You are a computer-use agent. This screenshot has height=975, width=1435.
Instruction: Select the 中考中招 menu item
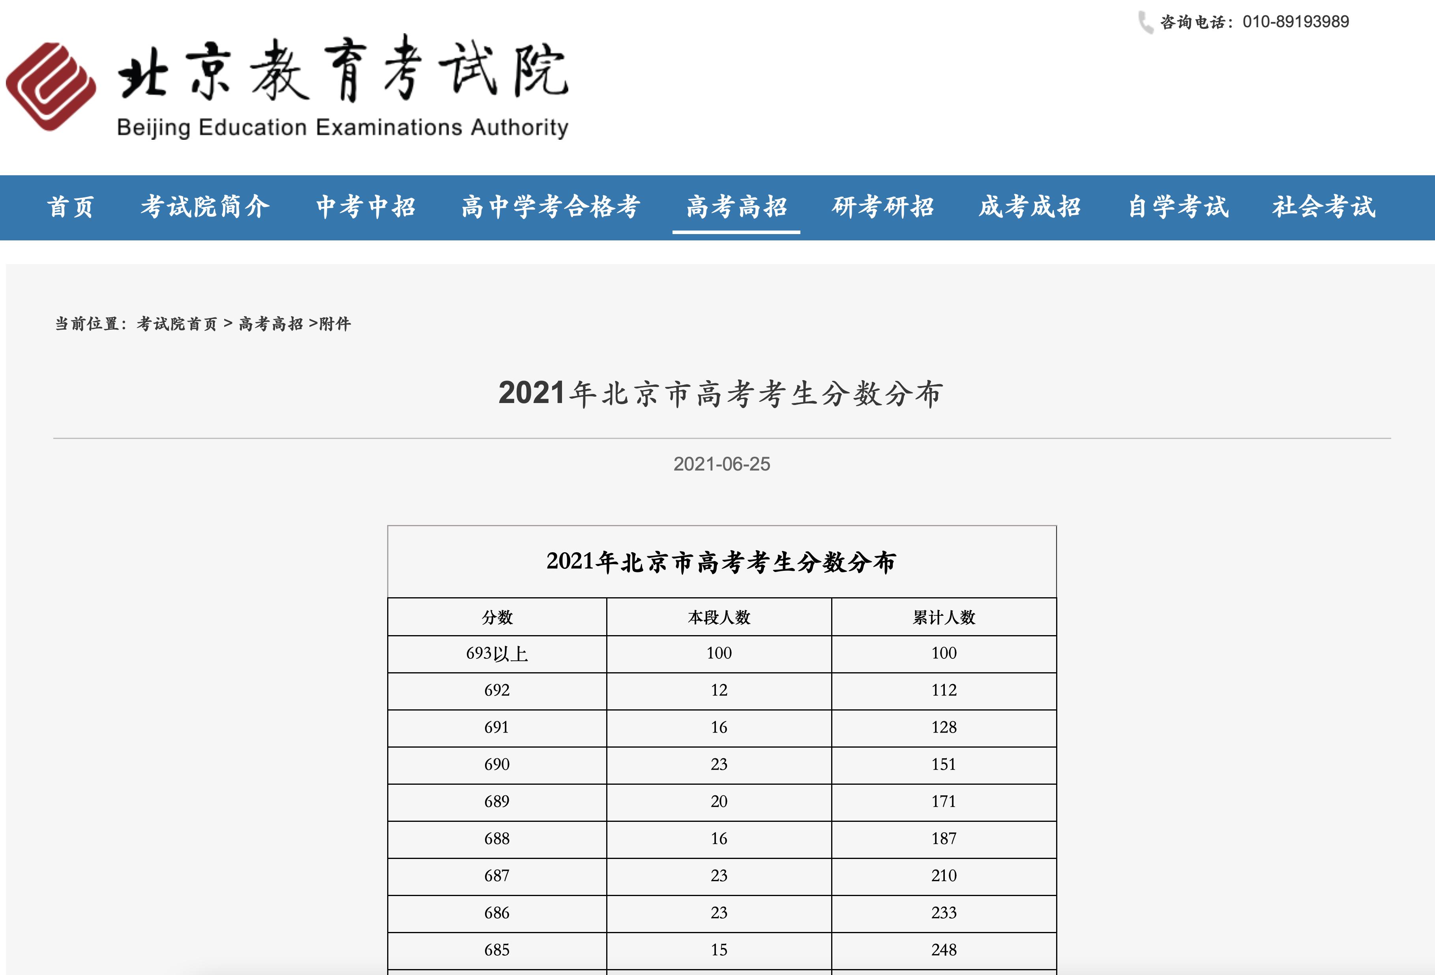(x=365, y=209)
